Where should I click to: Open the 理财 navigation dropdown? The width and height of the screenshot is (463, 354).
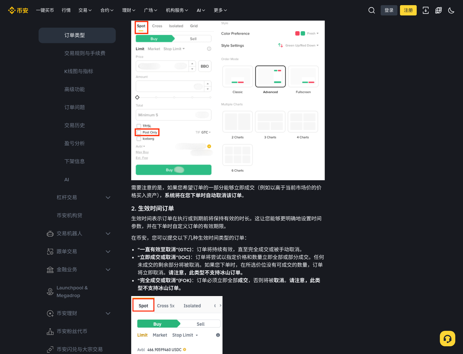129,10
